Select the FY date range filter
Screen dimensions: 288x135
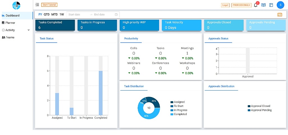click(40, 15)
